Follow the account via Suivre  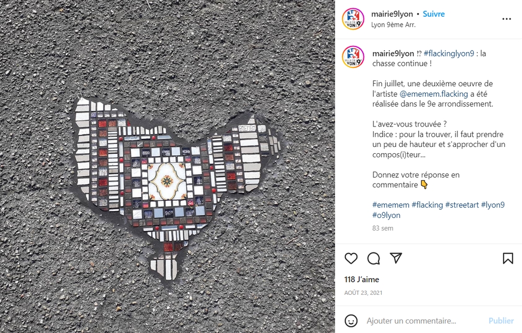pos(433,14)
